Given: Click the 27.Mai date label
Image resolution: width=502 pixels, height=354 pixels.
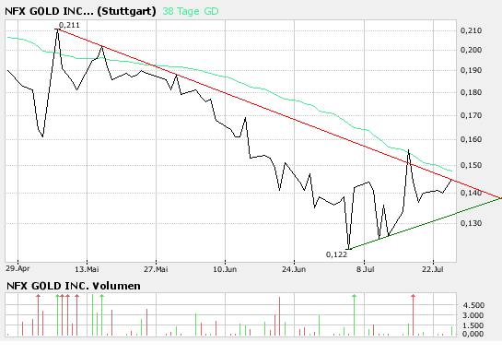Looking at the screenshot, I should [x=156, y=269].
